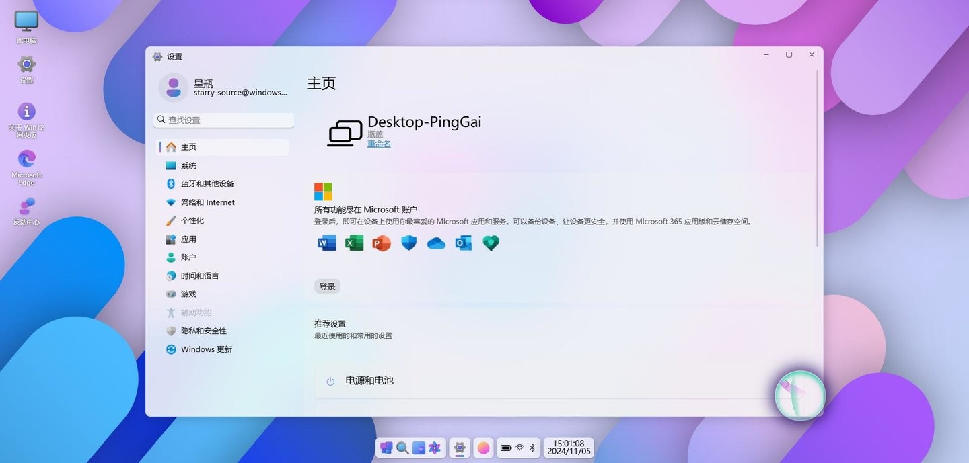Click the Defender shield icon
The image size is (969, 463).
click(409, 243)
